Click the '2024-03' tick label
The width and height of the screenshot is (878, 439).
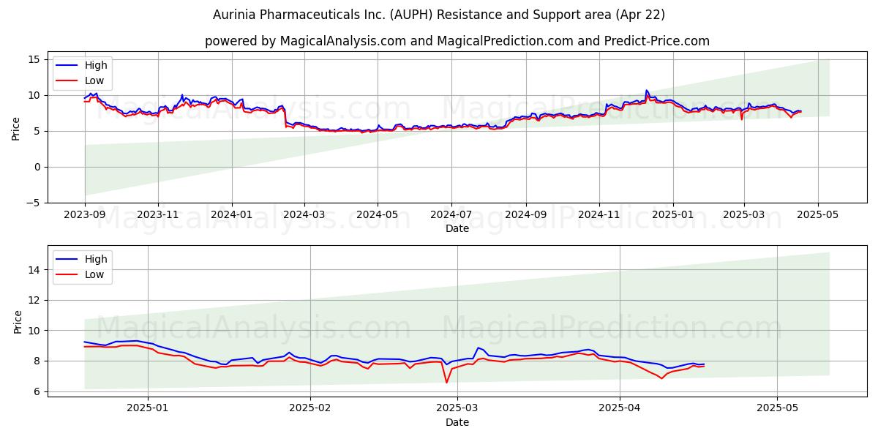(304, 215)
